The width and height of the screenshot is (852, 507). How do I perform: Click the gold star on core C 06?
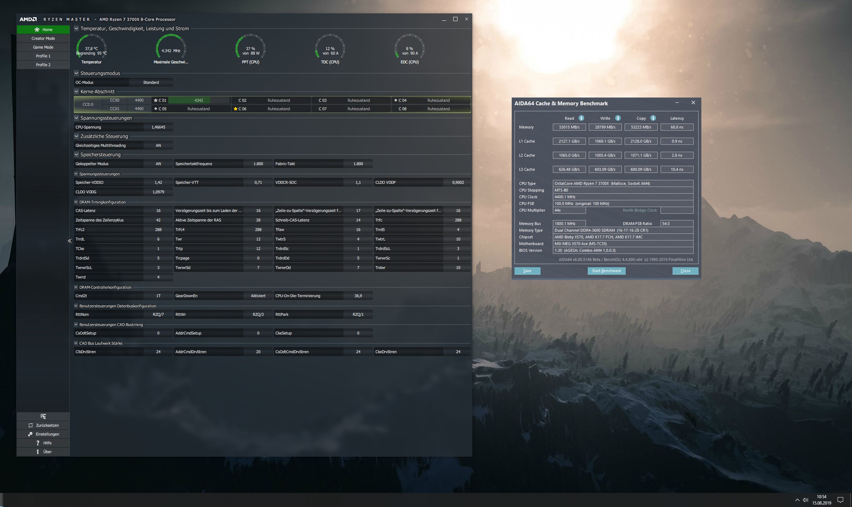235,109
